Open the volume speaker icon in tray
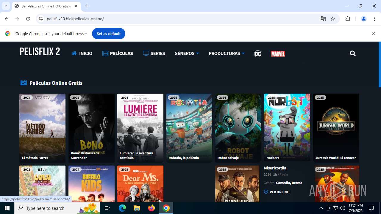The width and height of the screenshot is (381, 214). click(x=342, y=208)
